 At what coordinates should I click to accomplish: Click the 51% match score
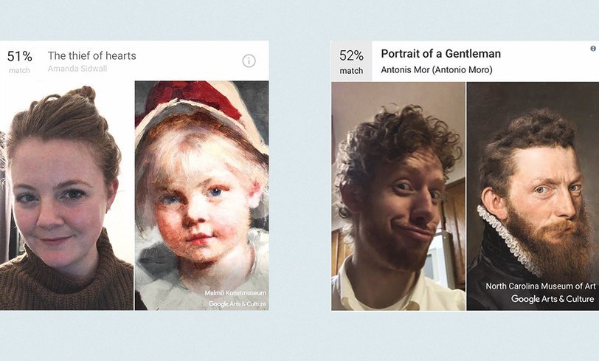20,56
